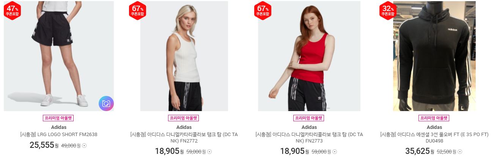Open the red tank top product image
The height and width of the screenshot is (163, 491).
[x=309, y=56]
